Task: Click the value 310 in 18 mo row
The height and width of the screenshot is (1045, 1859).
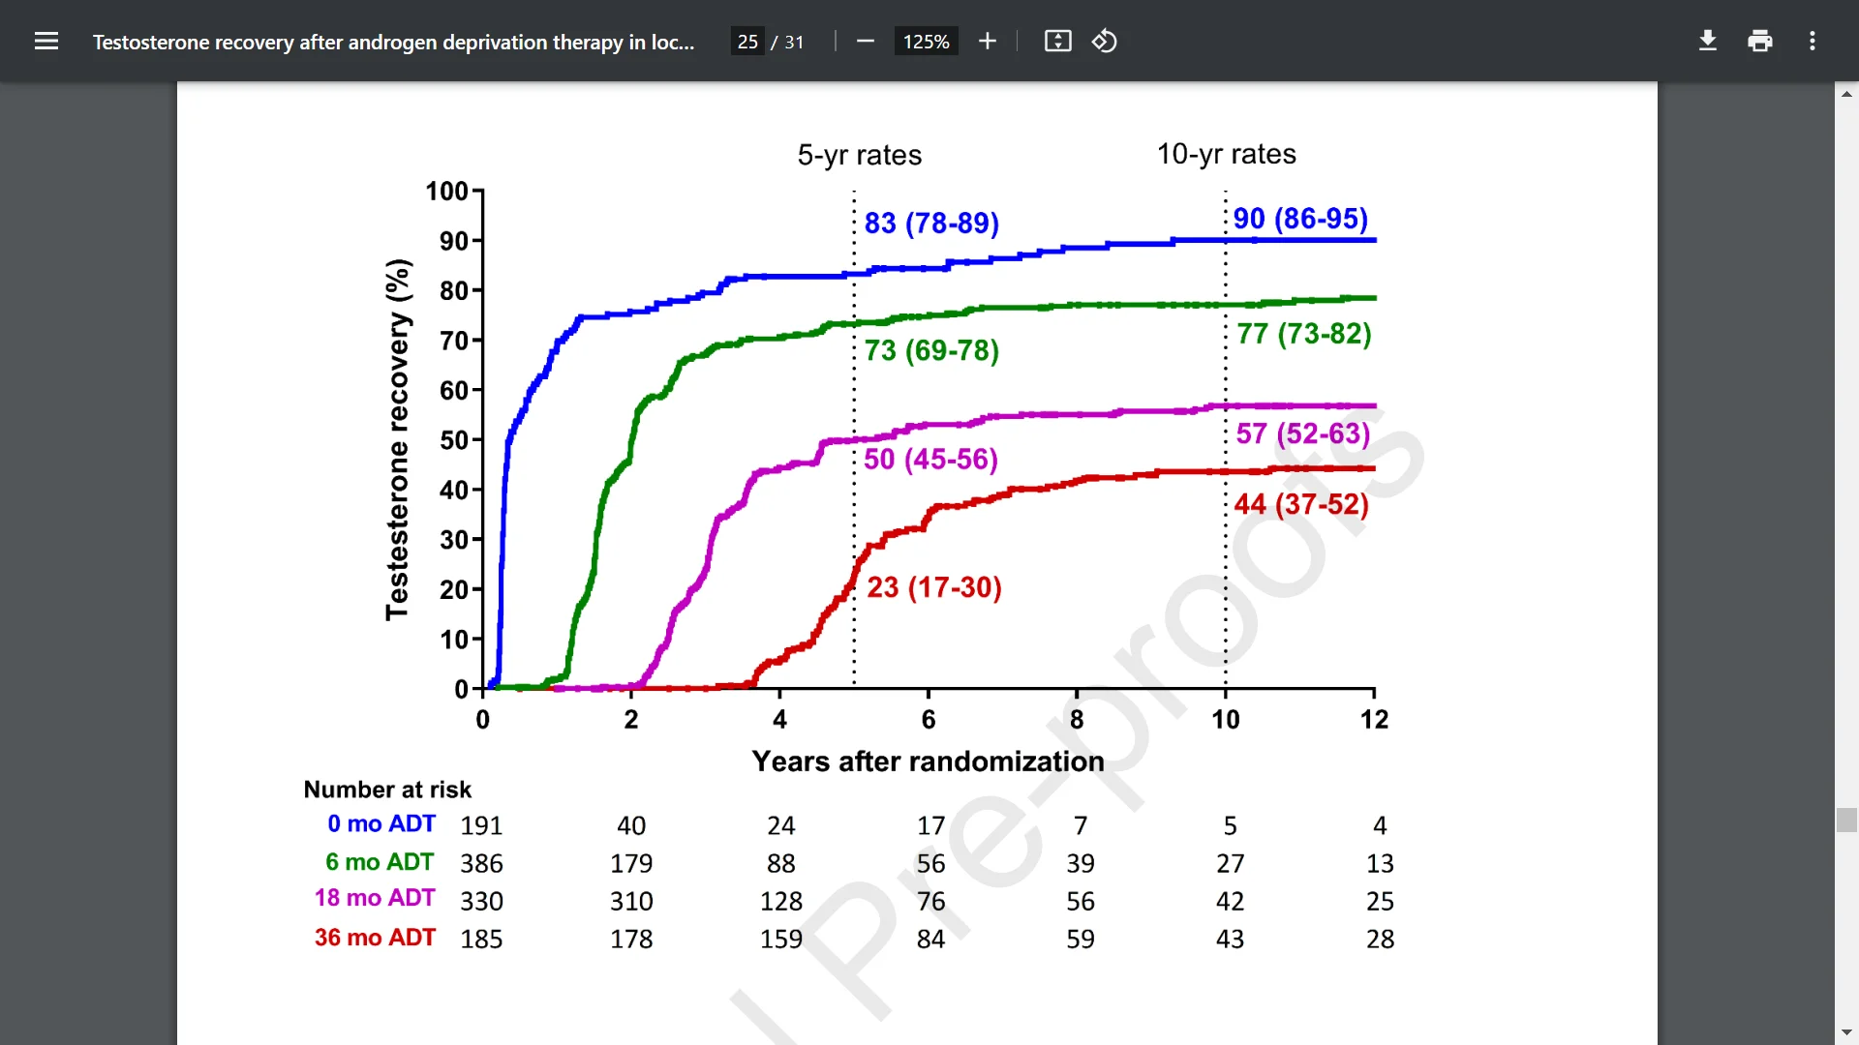Action: (x=631, y=902)
